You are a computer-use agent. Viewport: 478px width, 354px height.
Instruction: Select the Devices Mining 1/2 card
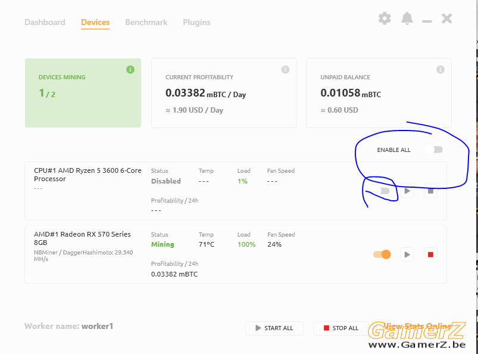[x=83, y=93]
